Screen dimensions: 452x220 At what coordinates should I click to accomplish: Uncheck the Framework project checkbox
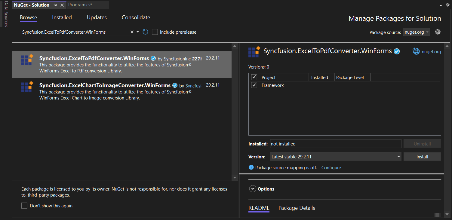(x=254, y=85)
